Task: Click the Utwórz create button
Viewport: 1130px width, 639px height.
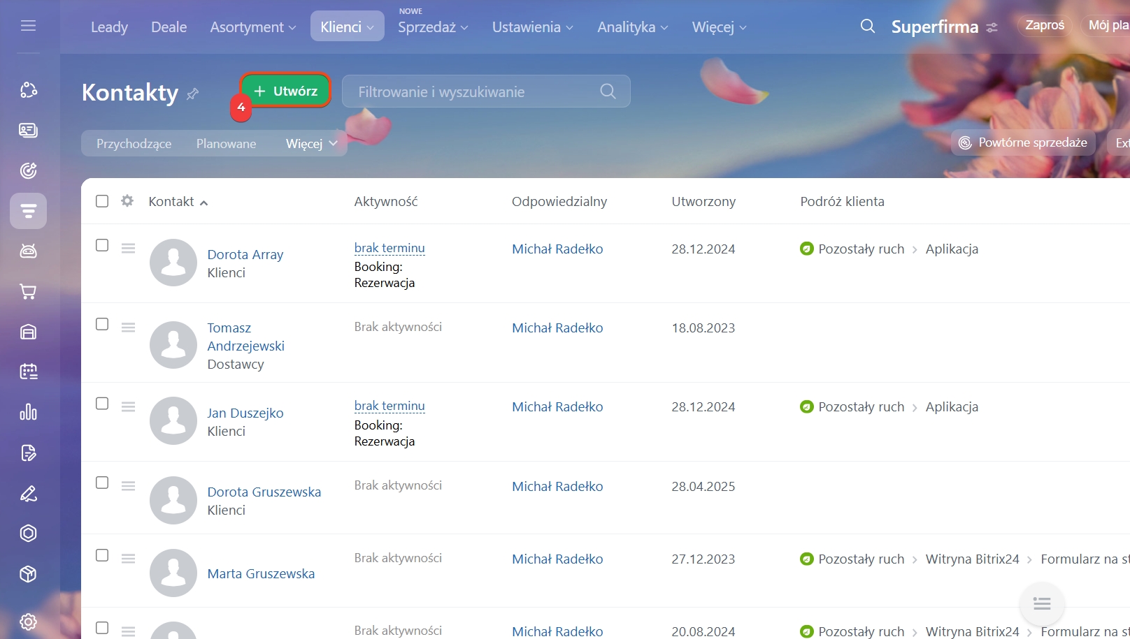Action: [285, 91]
